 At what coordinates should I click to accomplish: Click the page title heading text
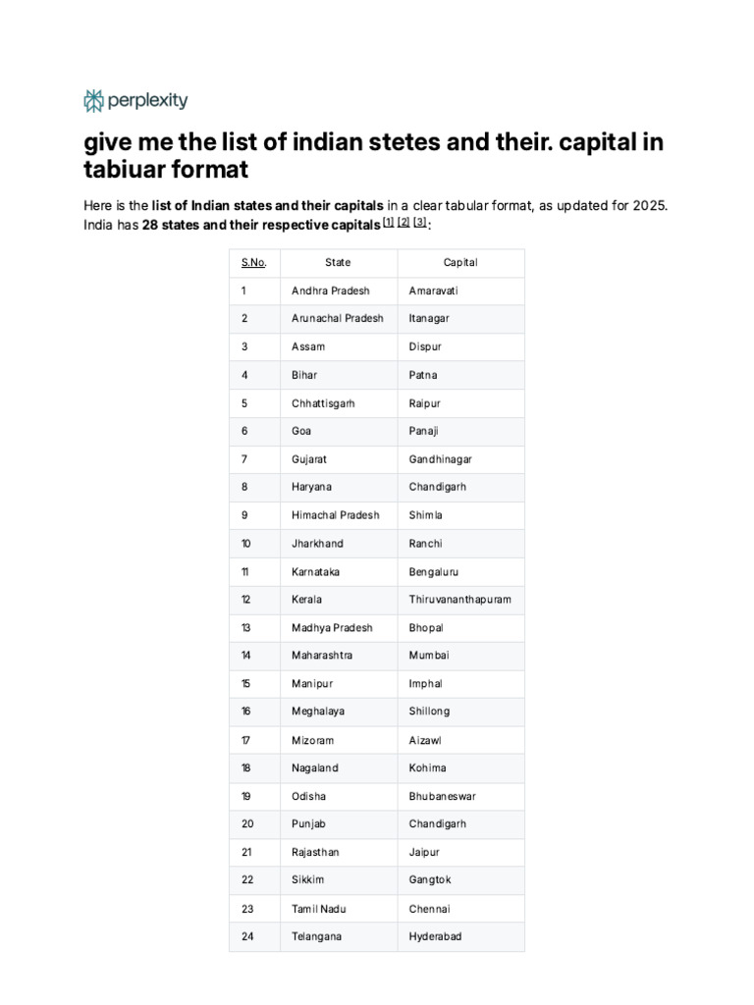[x=374, y=156]
